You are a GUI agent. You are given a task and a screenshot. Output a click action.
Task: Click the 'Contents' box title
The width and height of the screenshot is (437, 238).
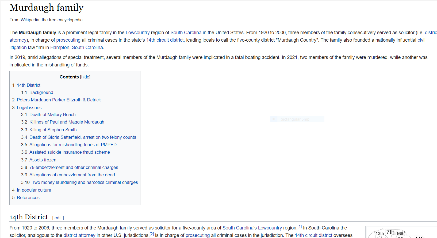point(69,77)
